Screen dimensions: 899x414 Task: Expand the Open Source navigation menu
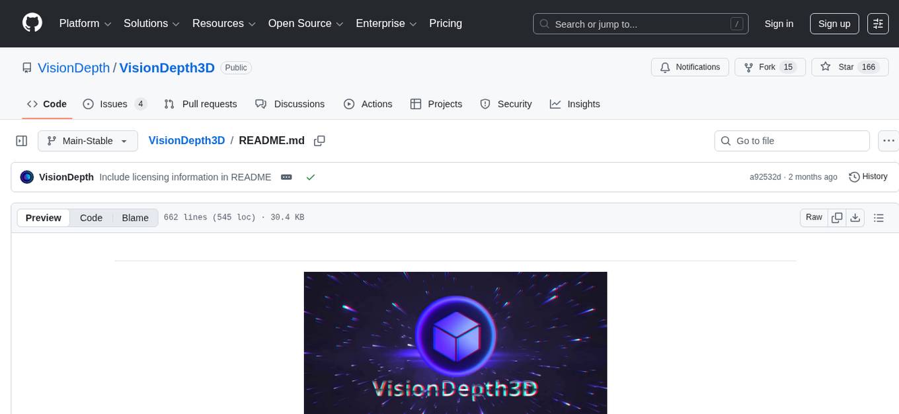[x=305, y=23]
